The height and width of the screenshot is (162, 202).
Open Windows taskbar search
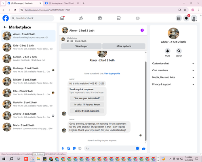11,159
